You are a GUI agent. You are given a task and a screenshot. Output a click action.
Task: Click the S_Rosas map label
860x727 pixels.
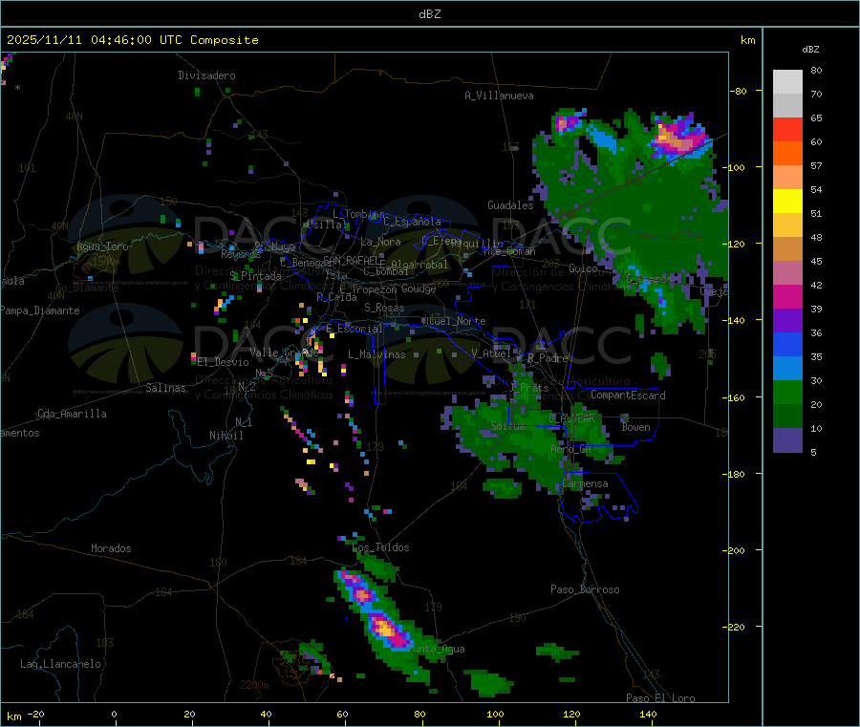coord(384,308)
